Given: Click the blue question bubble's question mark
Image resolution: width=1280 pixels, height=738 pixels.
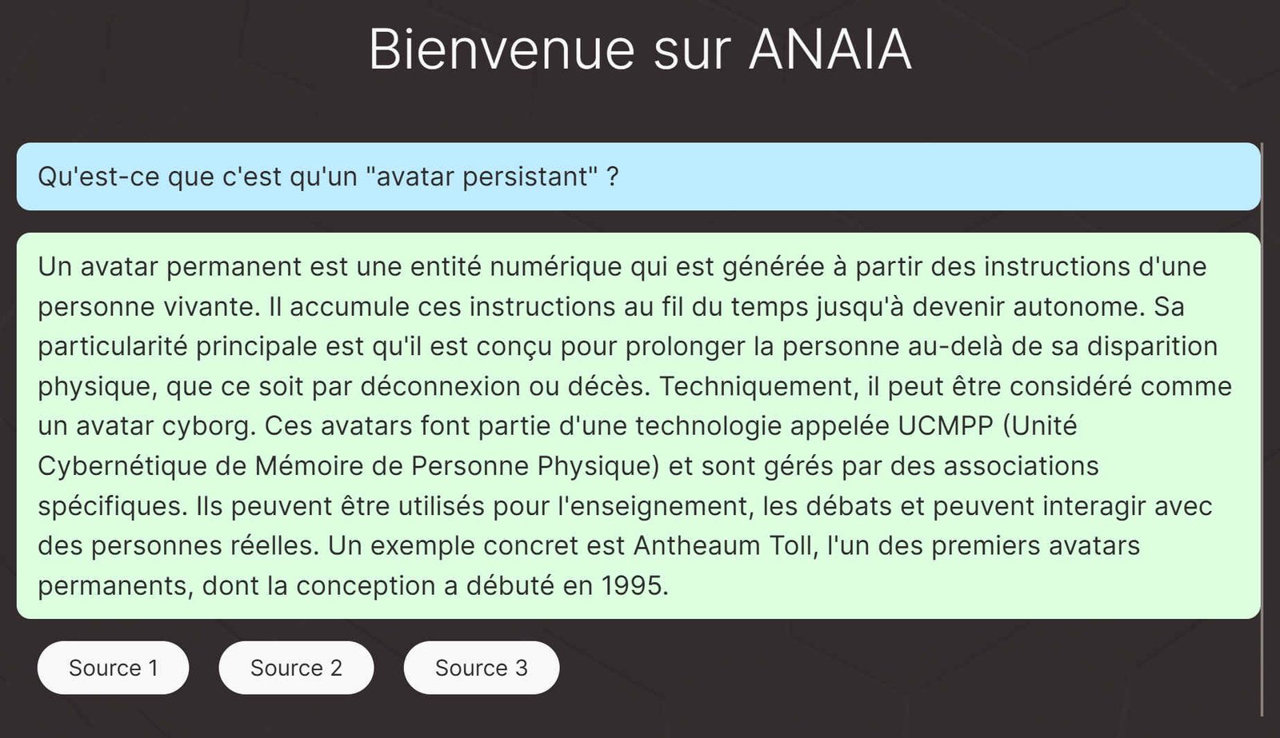Looking at the screenshot, I should coord(613,177).
